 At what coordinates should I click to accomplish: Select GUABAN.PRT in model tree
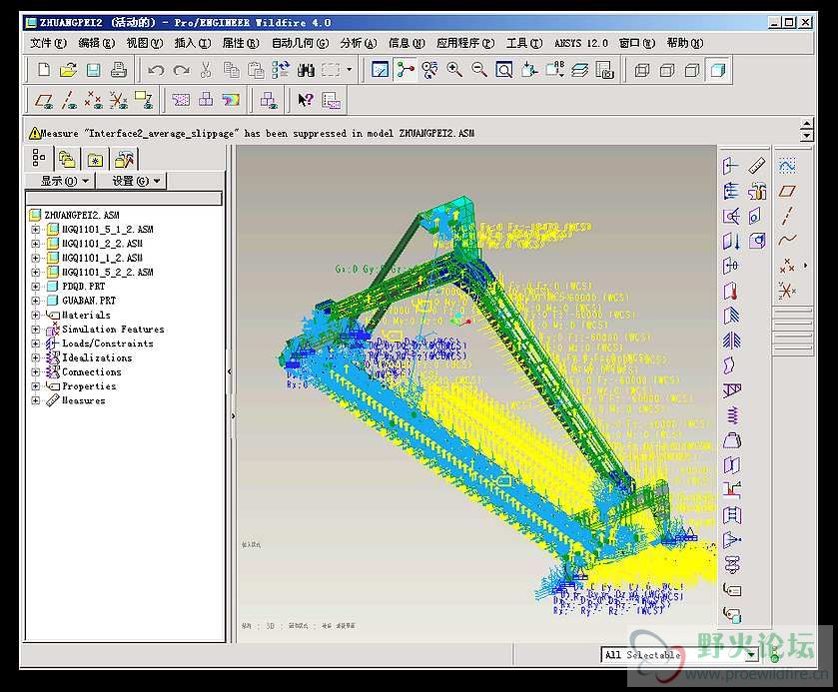89,301
